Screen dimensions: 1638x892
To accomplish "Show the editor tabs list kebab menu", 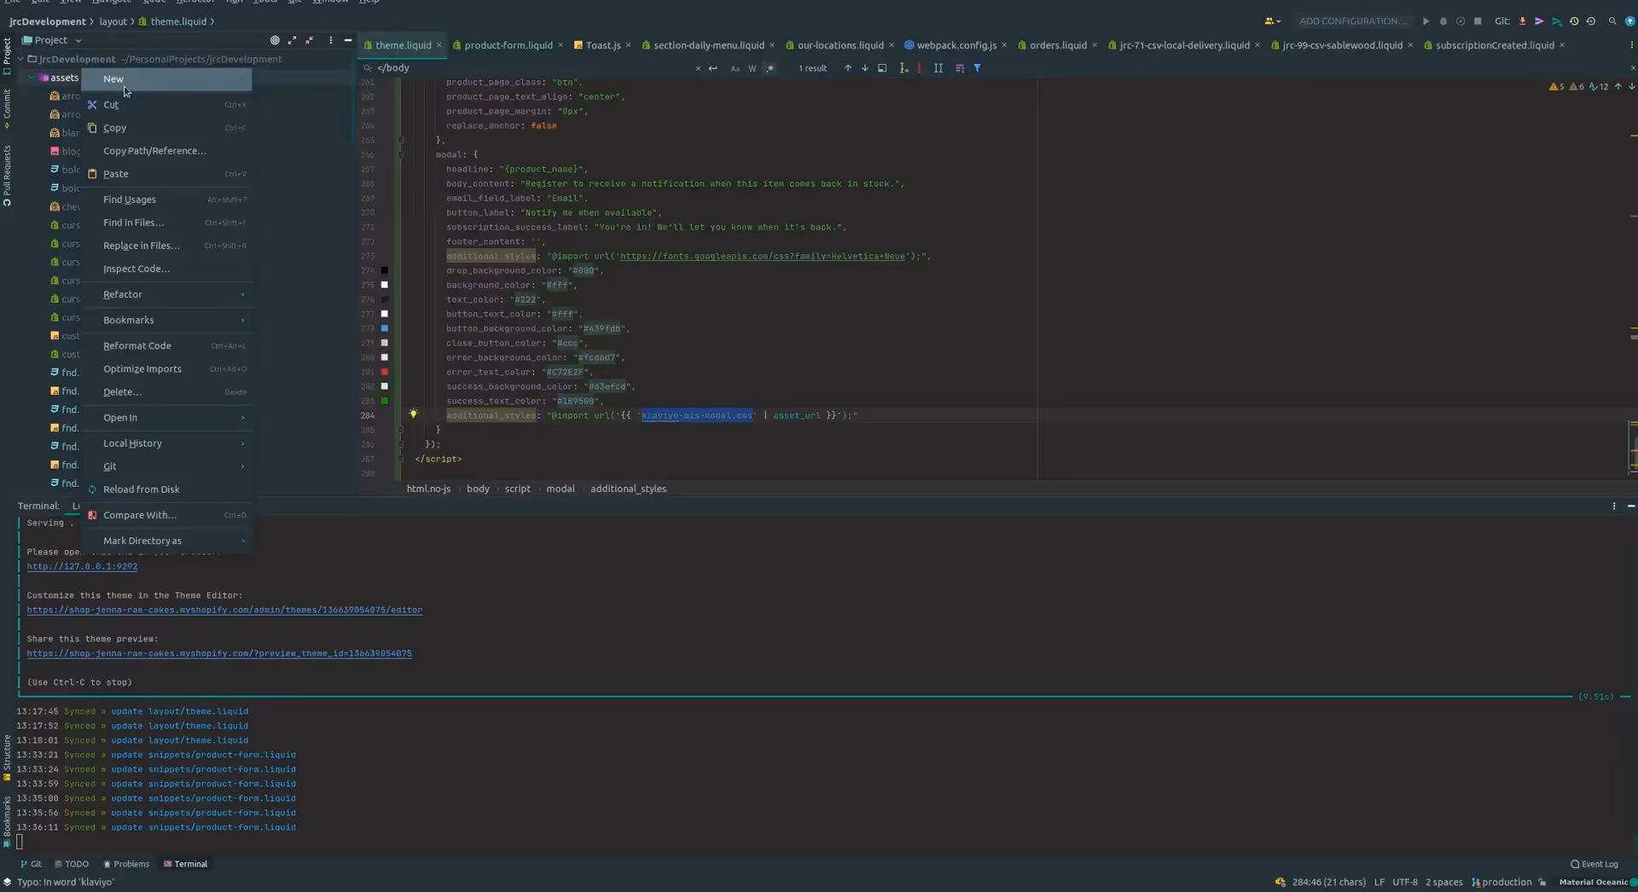I will point(1631,45).
